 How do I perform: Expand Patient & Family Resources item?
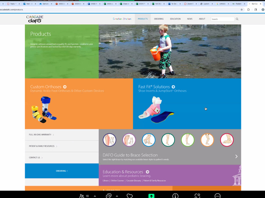[x=43, y=146]
